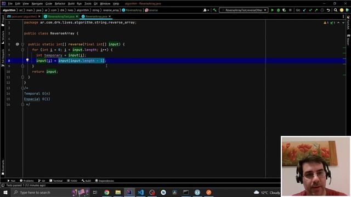Click the intention lightbulb on line 8
This screenshot has width=351, height=197.
coord(27,60)
